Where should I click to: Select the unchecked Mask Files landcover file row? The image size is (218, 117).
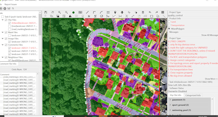pos(24,36)
